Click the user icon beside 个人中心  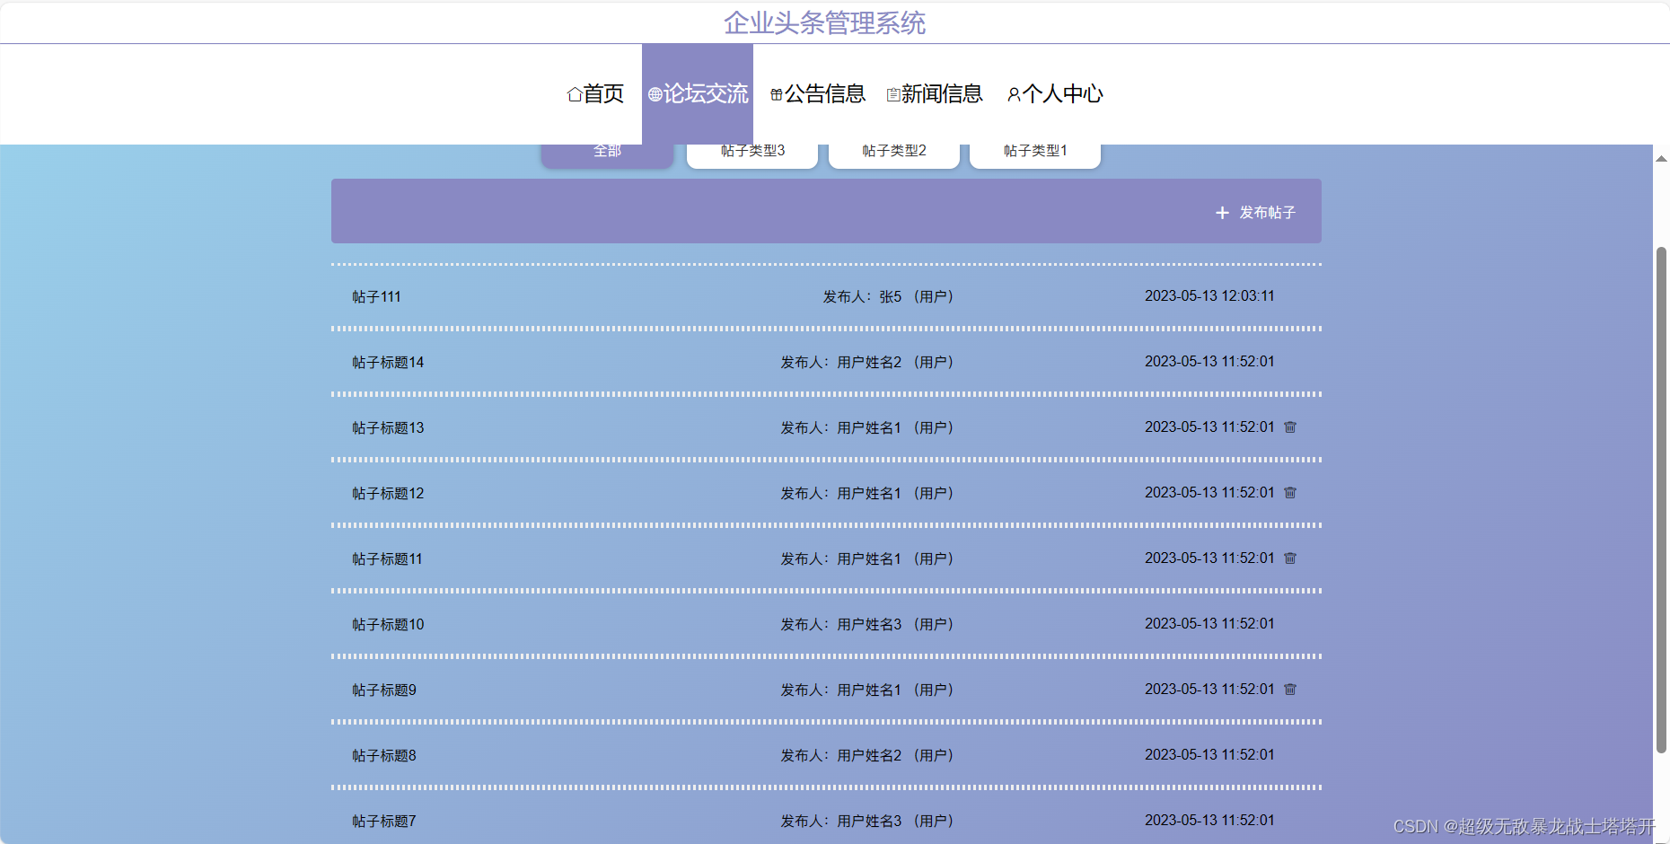tap(1014, 94)
